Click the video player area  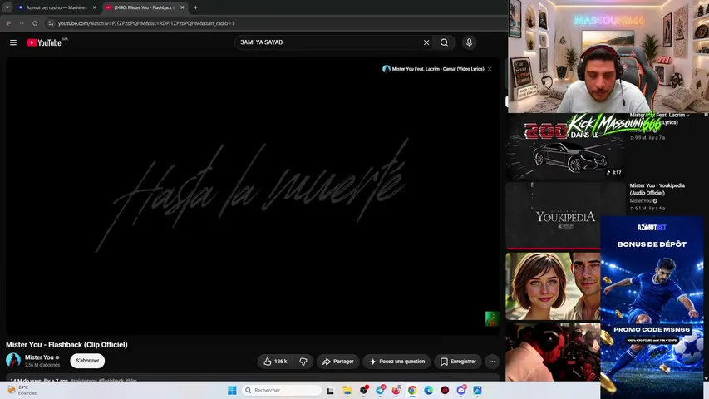tap(253, 195)
